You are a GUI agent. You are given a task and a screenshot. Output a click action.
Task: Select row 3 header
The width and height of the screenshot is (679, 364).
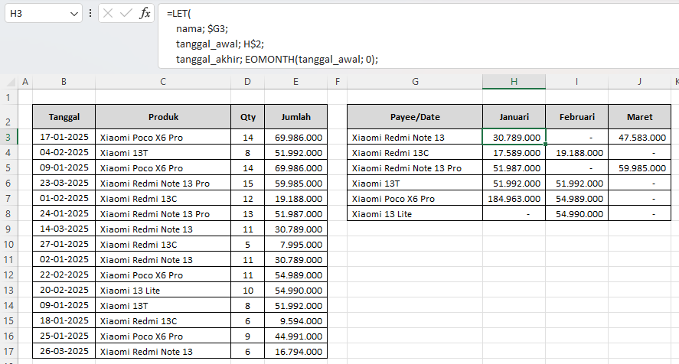(8, 137)
